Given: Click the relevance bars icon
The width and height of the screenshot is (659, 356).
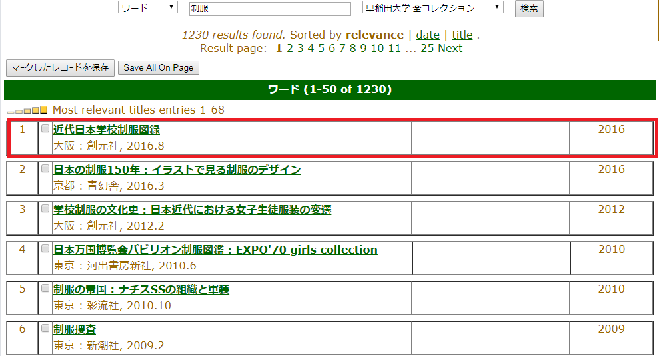Looking at the screenshot, I should [x=27, y=110].
